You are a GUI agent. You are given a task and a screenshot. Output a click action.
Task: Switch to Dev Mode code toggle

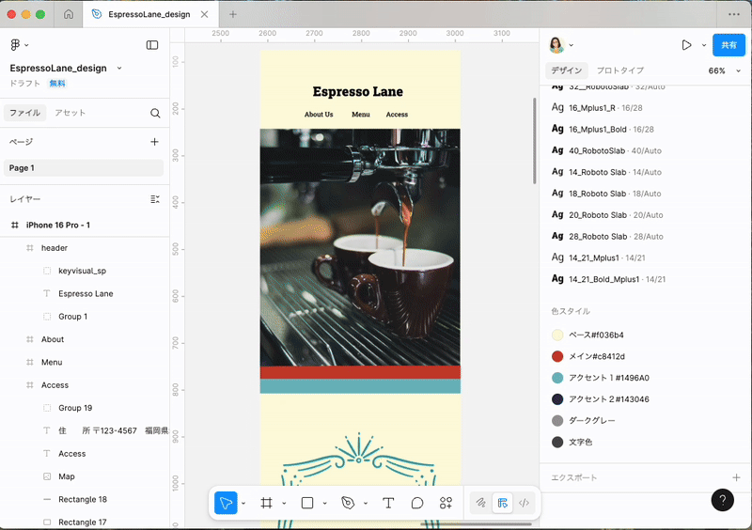coord(525,503)
